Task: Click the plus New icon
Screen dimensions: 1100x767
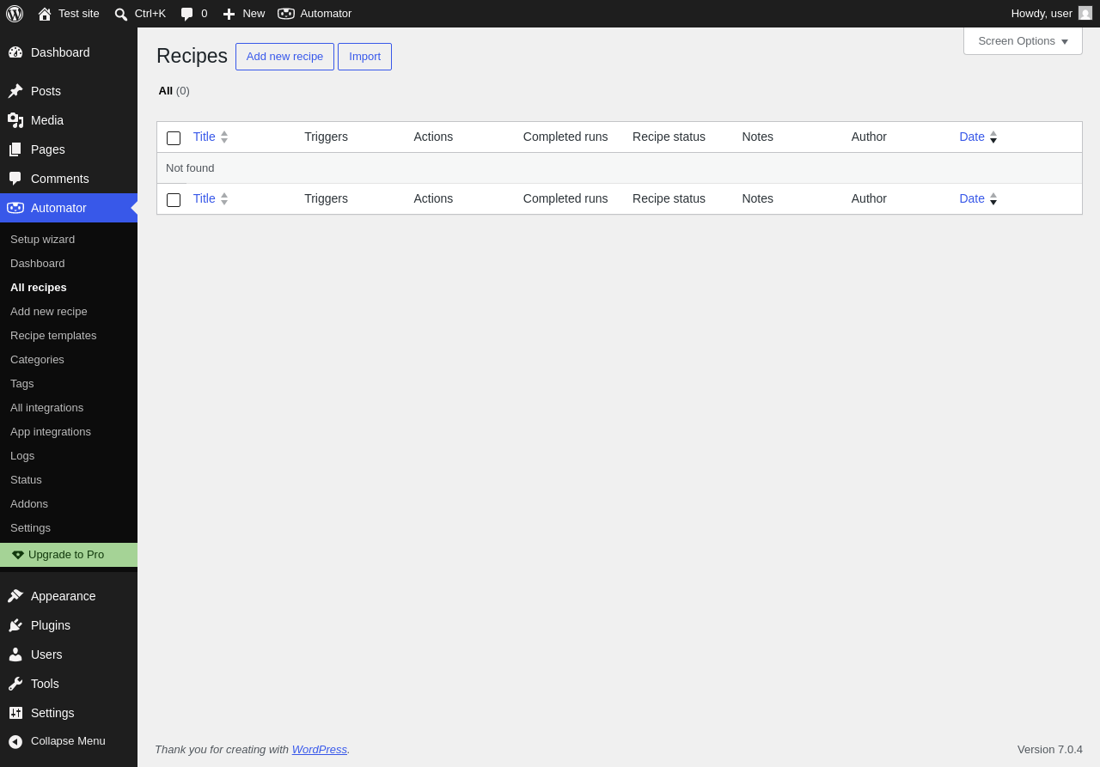Action: [x=229, y=14]
